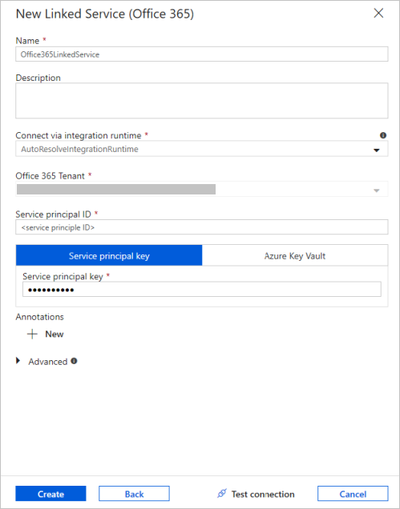Open the Office 365 Tenant dropdown
Screen dimensions: 400x509
pyautogui.click(x=202, y=189)
